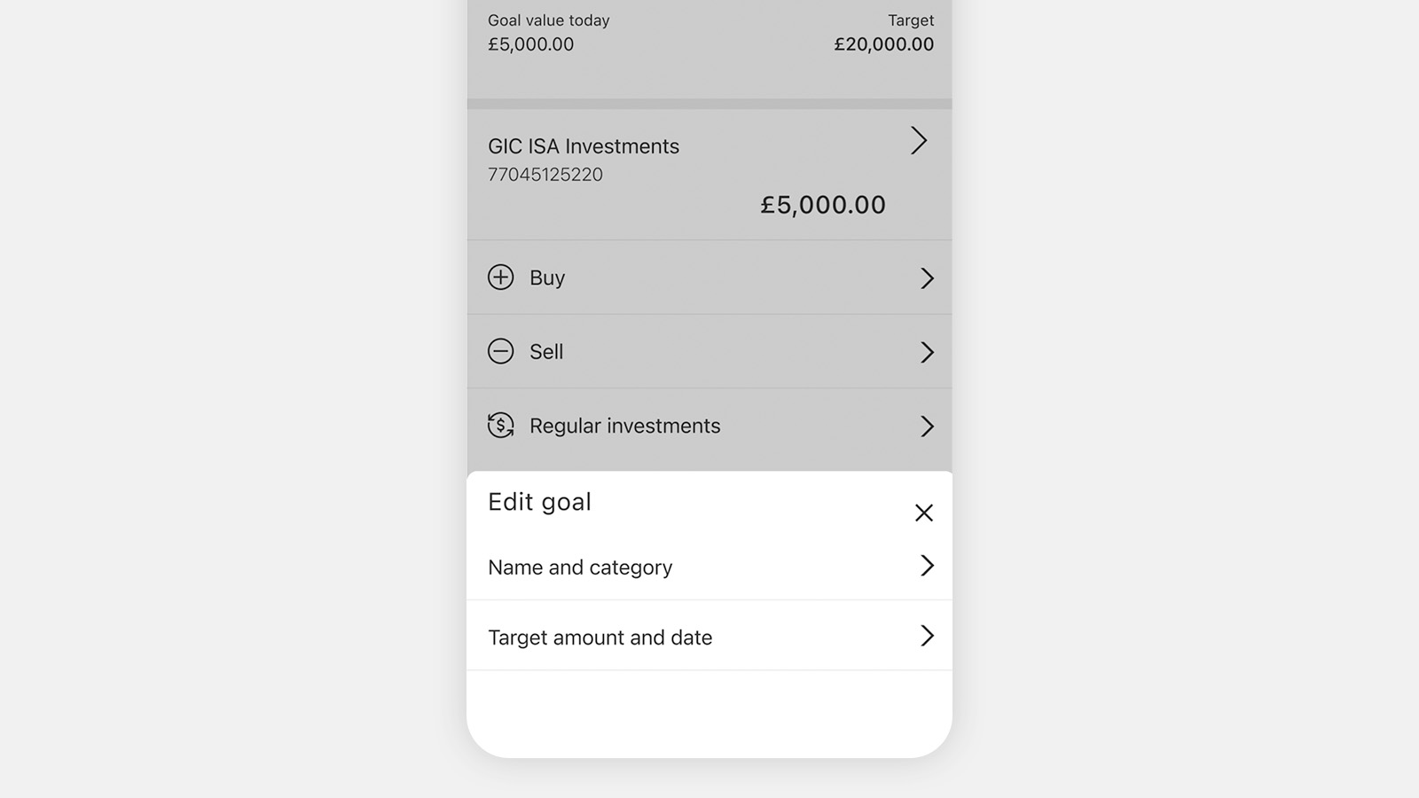
Task: Expand Regular investments row chevron
Action: 927,426
